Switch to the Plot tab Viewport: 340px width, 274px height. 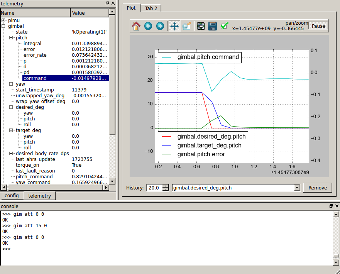coord(131,8)
